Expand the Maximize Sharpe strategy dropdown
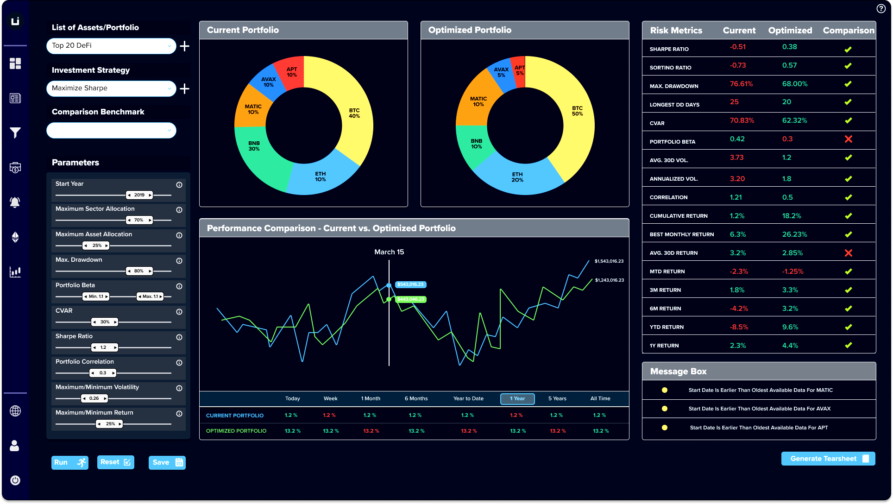Image resolution: width=893 pixels, height=504 pixels. [x=111, y=88]
